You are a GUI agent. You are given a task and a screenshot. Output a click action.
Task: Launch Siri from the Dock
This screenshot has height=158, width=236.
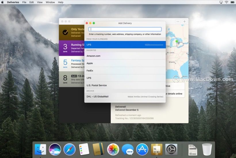click(55, 149)
